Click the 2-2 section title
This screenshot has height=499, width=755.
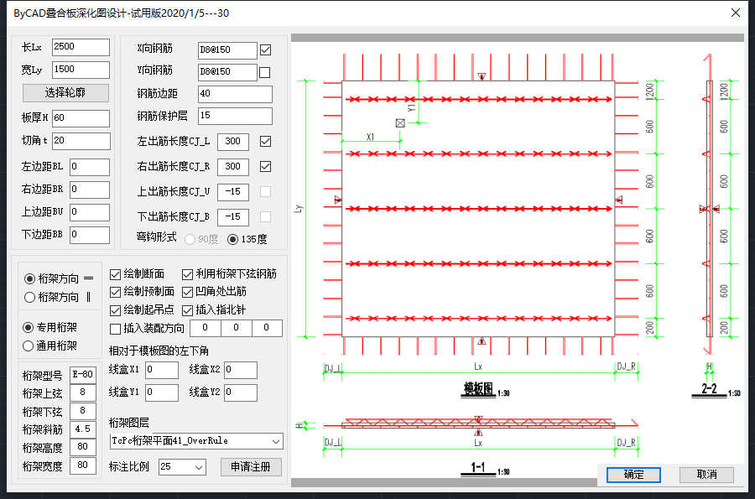709,389
